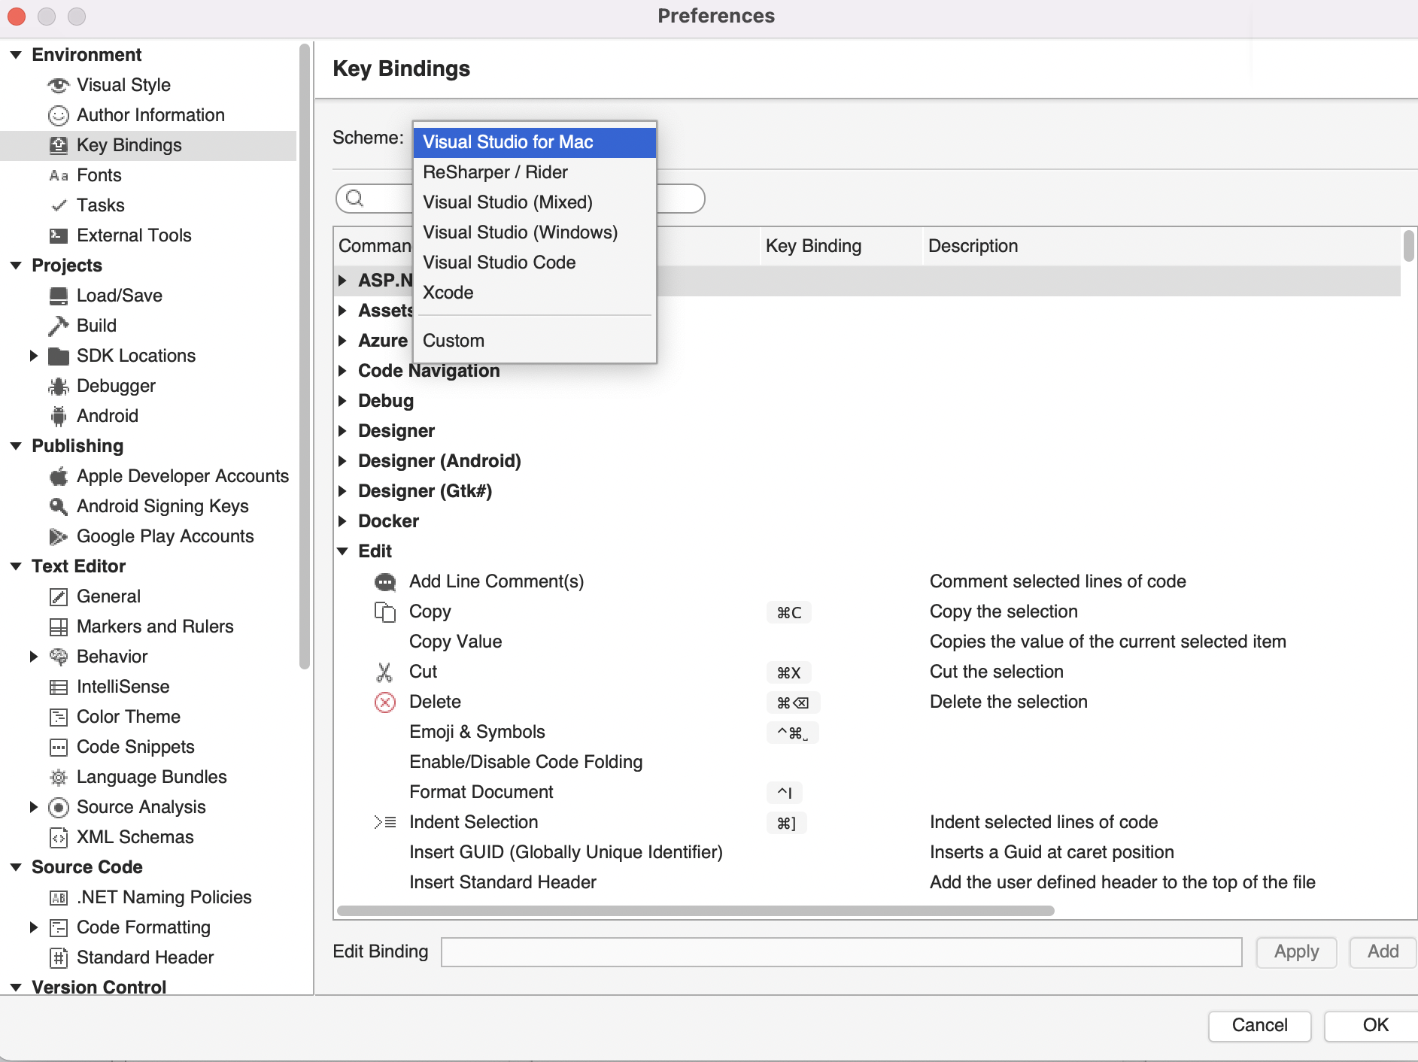Collapse the Edit section
The image size is (1418, 1062).
pyautogui.click(x=343, y=551)
